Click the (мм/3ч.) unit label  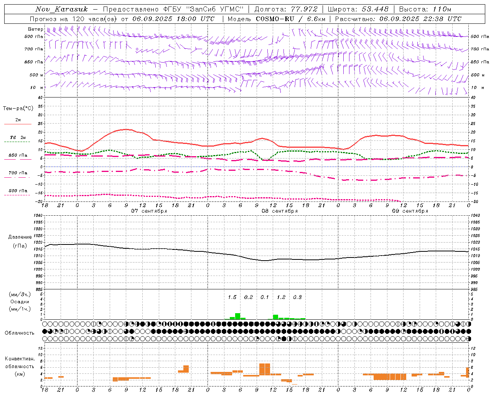tap(20, 294)
